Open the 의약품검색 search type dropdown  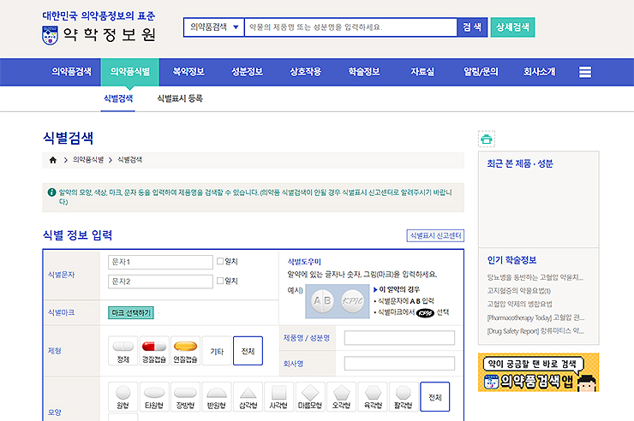[214, 27]
